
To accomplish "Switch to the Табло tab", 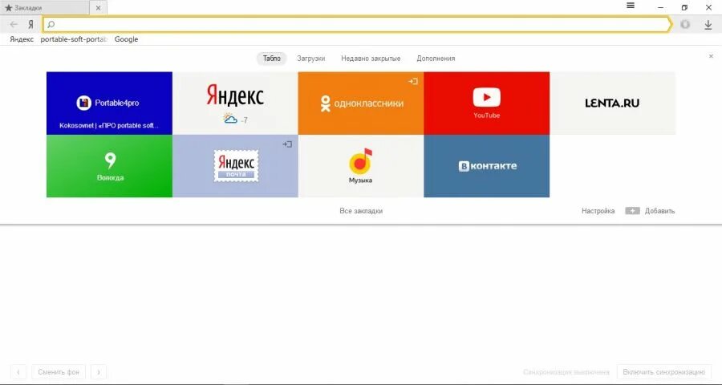I will [x=272, y=59].
